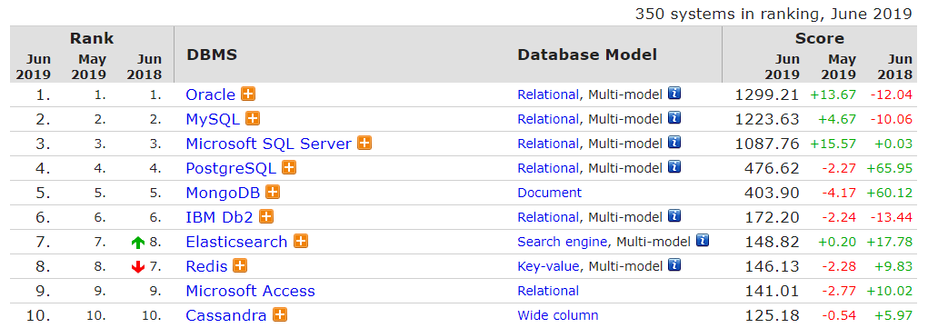Expand the plus icon next to PostgreSQL
Image resolution: width=928 pixels, height=328 pixels.
tap(289, 167)
